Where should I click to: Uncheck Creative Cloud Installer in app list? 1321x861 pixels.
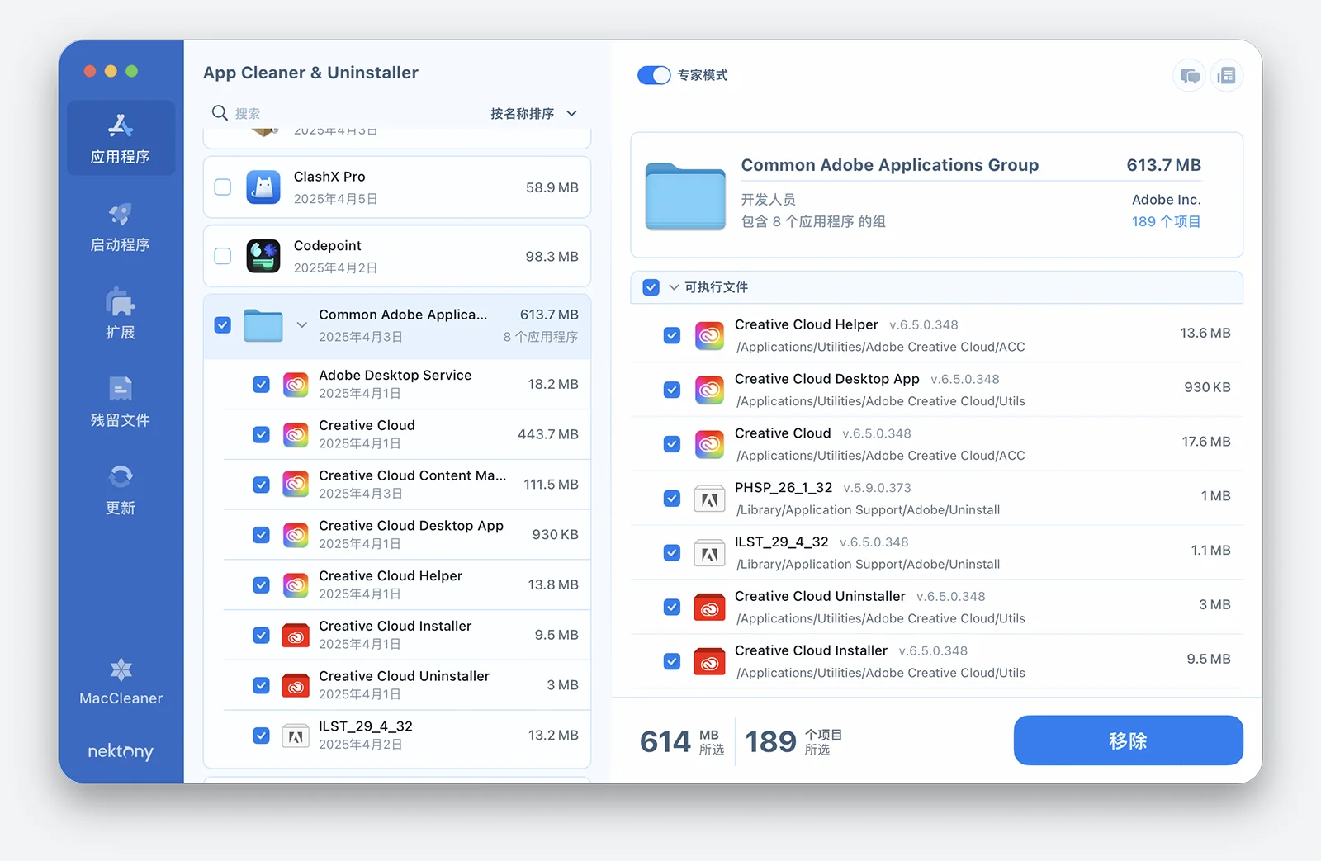click(x=261, y=635)
